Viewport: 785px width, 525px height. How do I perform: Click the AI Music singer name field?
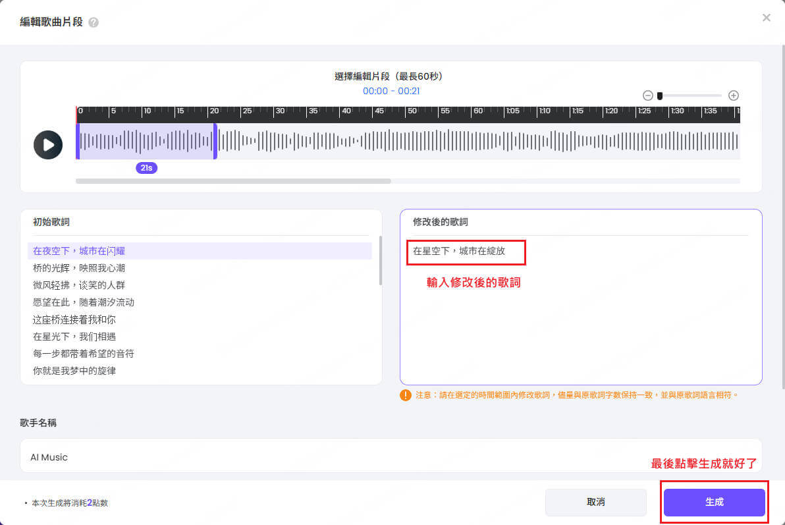tap(391, 456)
